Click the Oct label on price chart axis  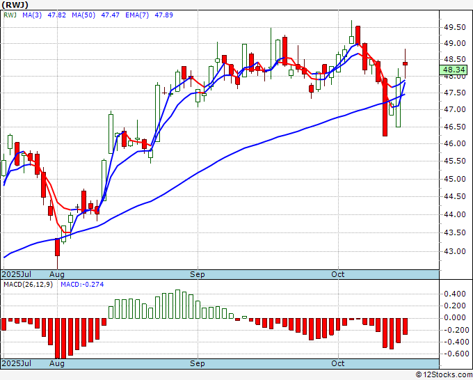click(337, 274)
